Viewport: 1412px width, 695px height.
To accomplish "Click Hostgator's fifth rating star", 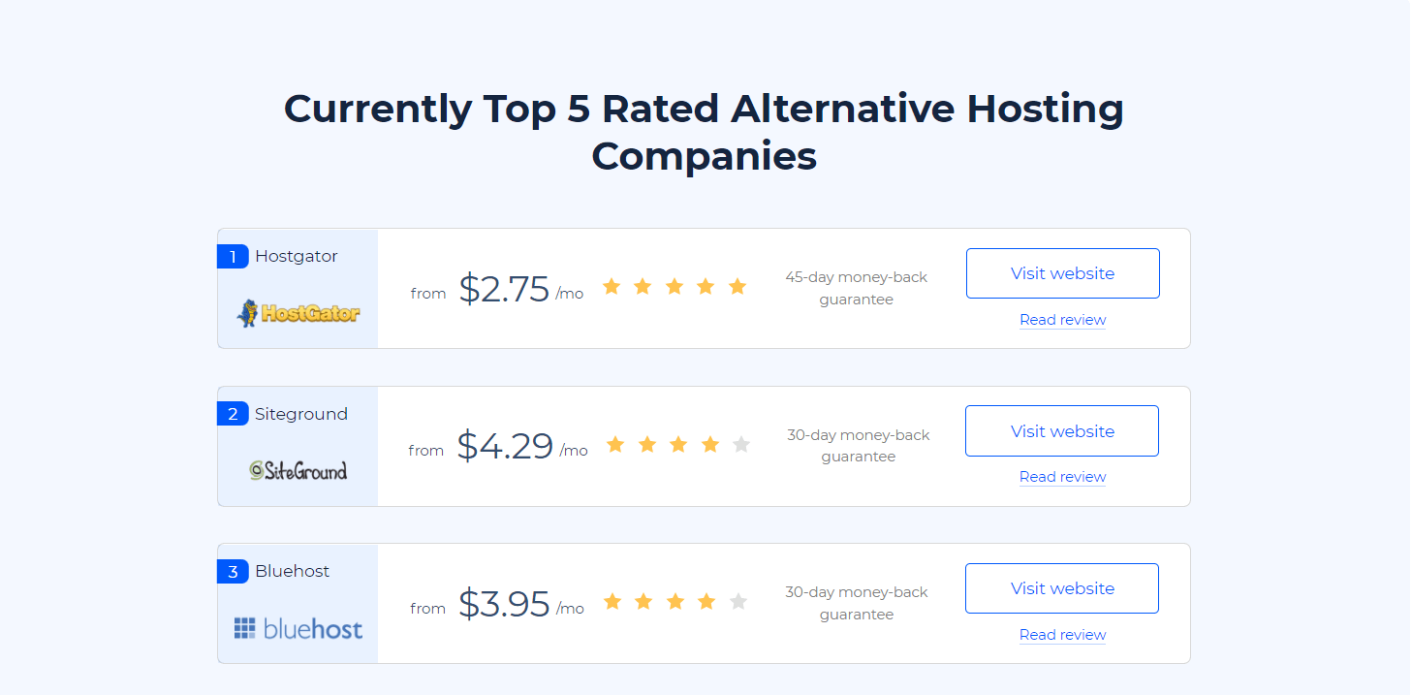I will (x=737, y=286).
